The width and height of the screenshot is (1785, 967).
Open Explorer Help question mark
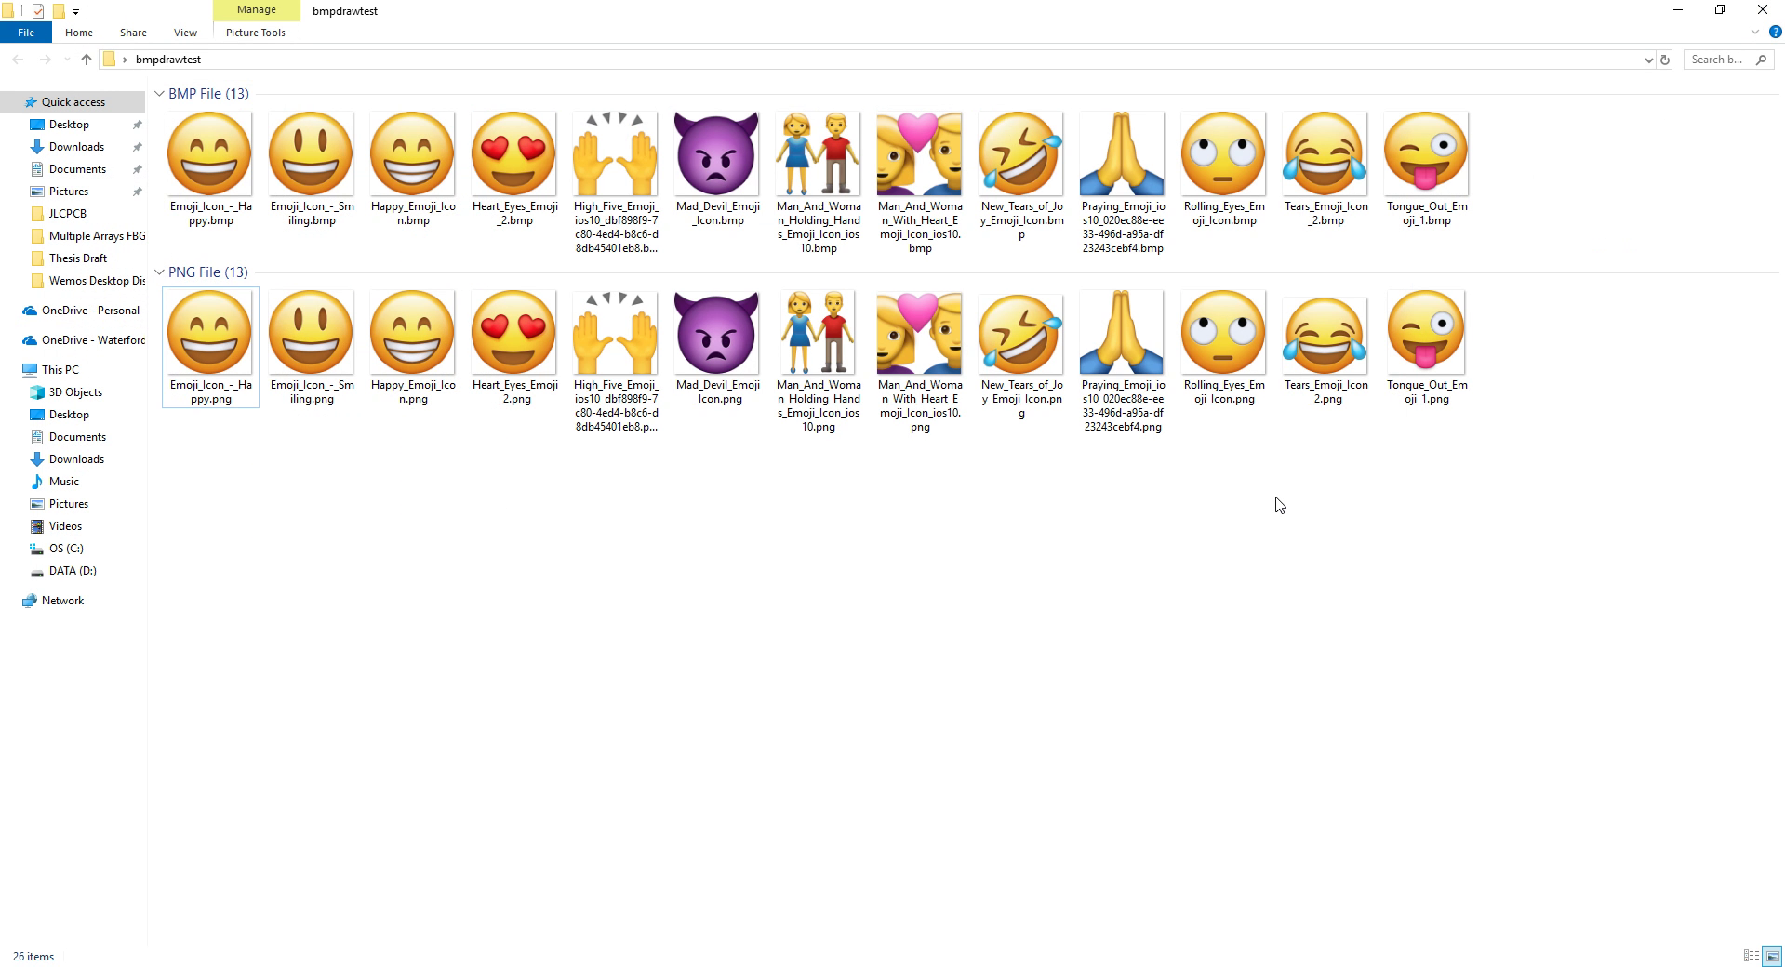point(1775,33)
